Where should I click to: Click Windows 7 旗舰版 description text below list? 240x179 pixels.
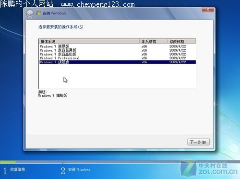(53, 95)
